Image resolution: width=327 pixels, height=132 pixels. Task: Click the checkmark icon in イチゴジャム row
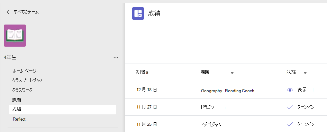click(x=290, y=124)
